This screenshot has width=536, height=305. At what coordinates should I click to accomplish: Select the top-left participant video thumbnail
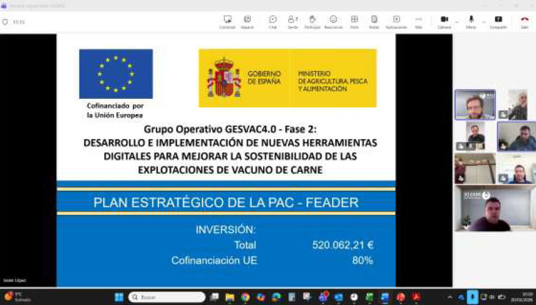click(x=475, y=105)
